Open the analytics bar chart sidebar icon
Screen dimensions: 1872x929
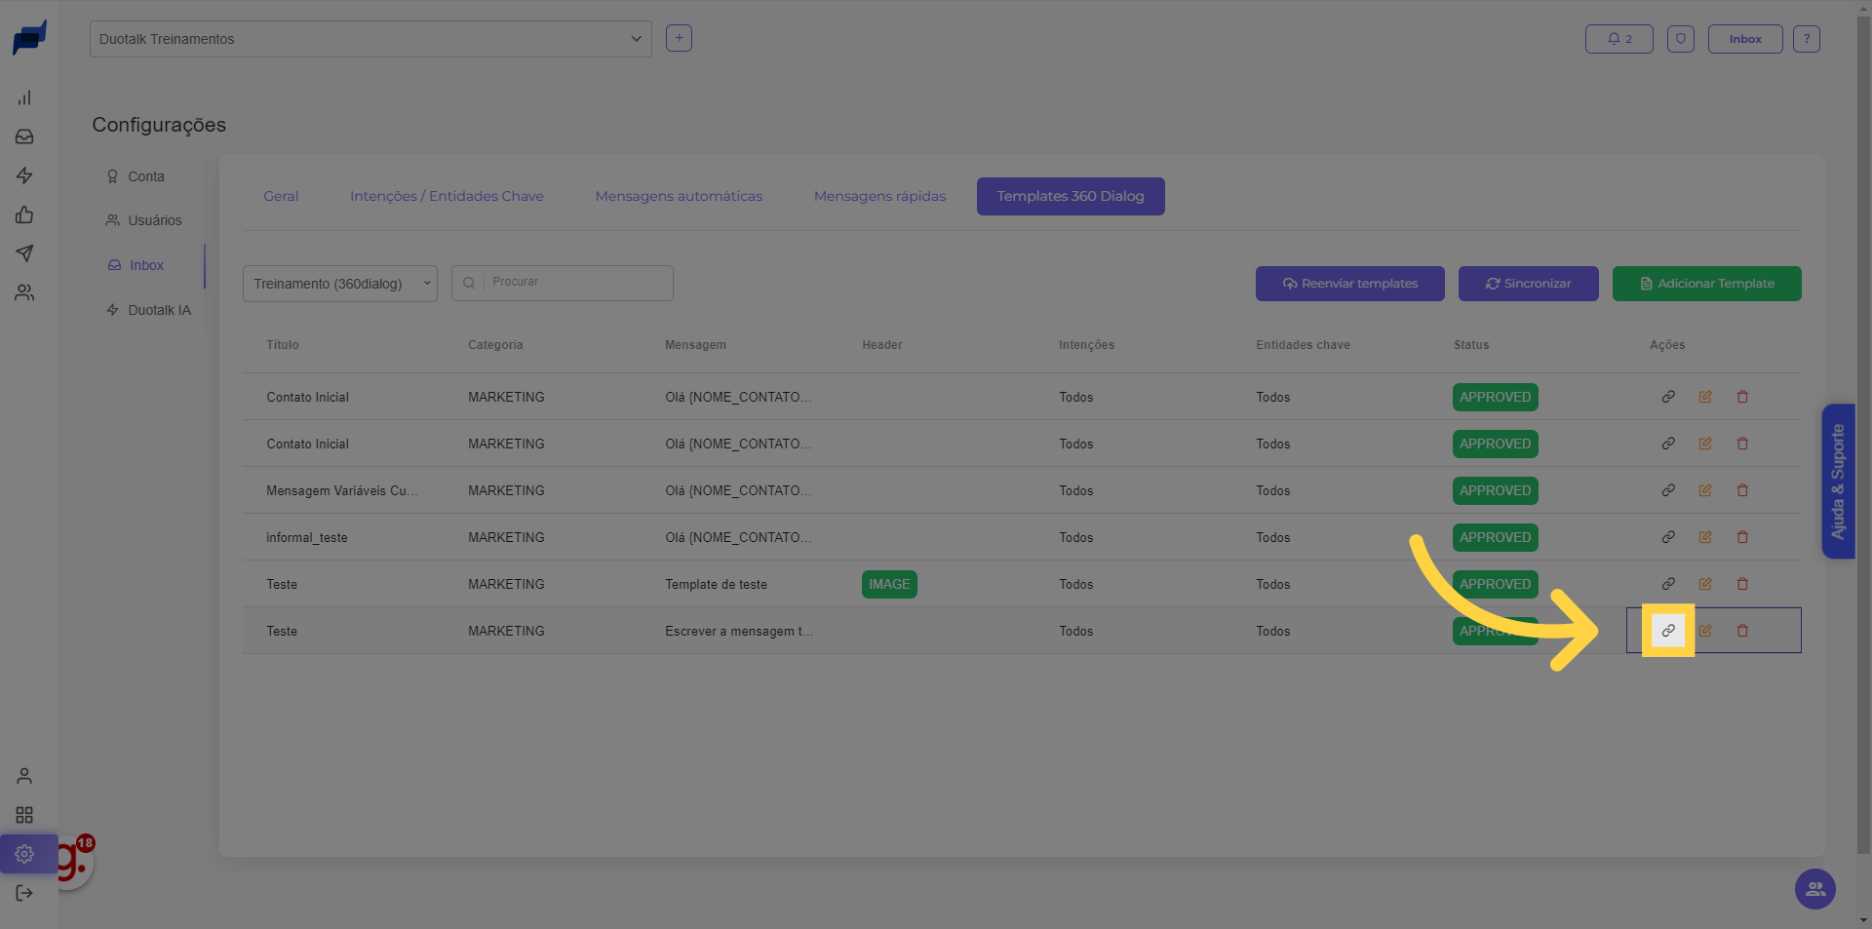[x=24, y=97]
